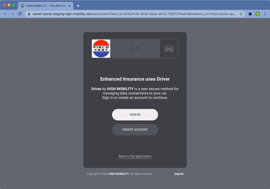Click the car icon in the header strip

point(169,49)
